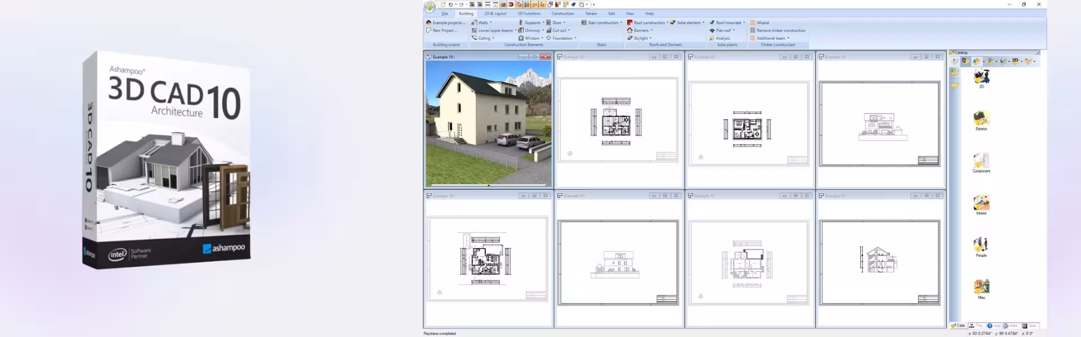
Task: Click Remove timber construction
Action: (x=778, y=30)
